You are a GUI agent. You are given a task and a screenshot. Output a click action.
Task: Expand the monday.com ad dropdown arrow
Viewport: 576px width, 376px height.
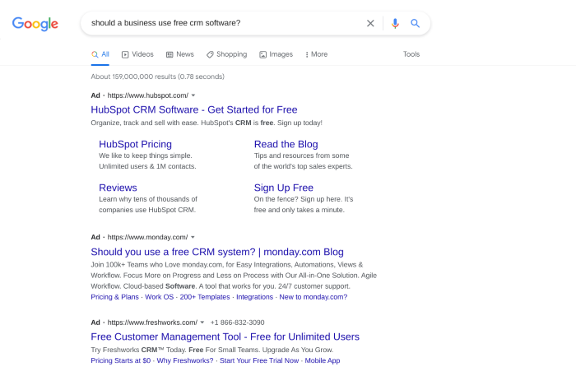click(193, 237)
